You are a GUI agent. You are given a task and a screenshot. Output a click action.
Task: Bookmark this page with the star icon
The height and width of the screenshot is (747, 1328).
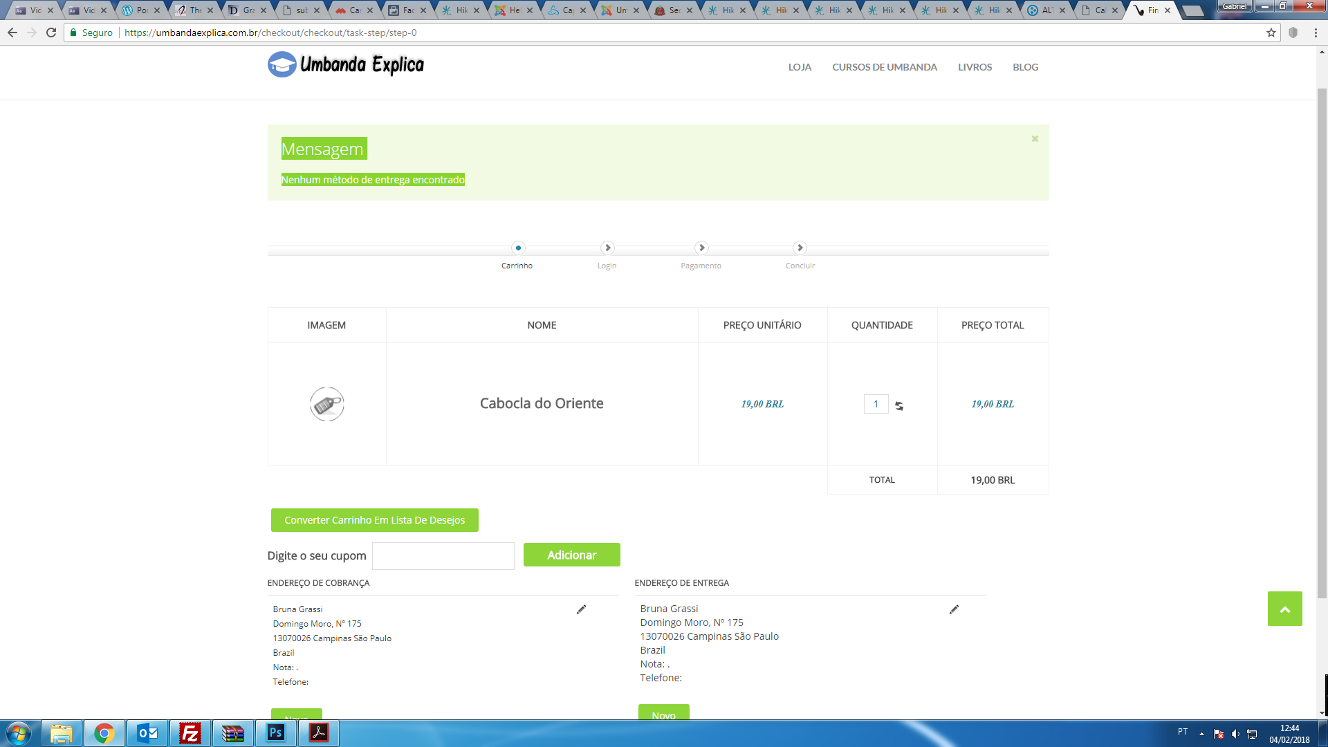click(1271, 33)
